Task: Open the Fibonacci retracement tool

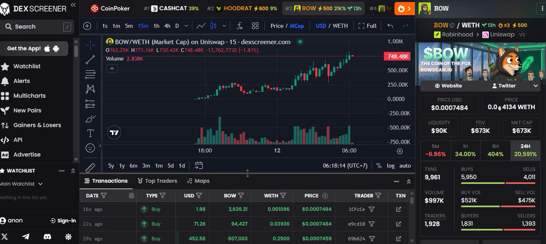Action: coord(90,74)
